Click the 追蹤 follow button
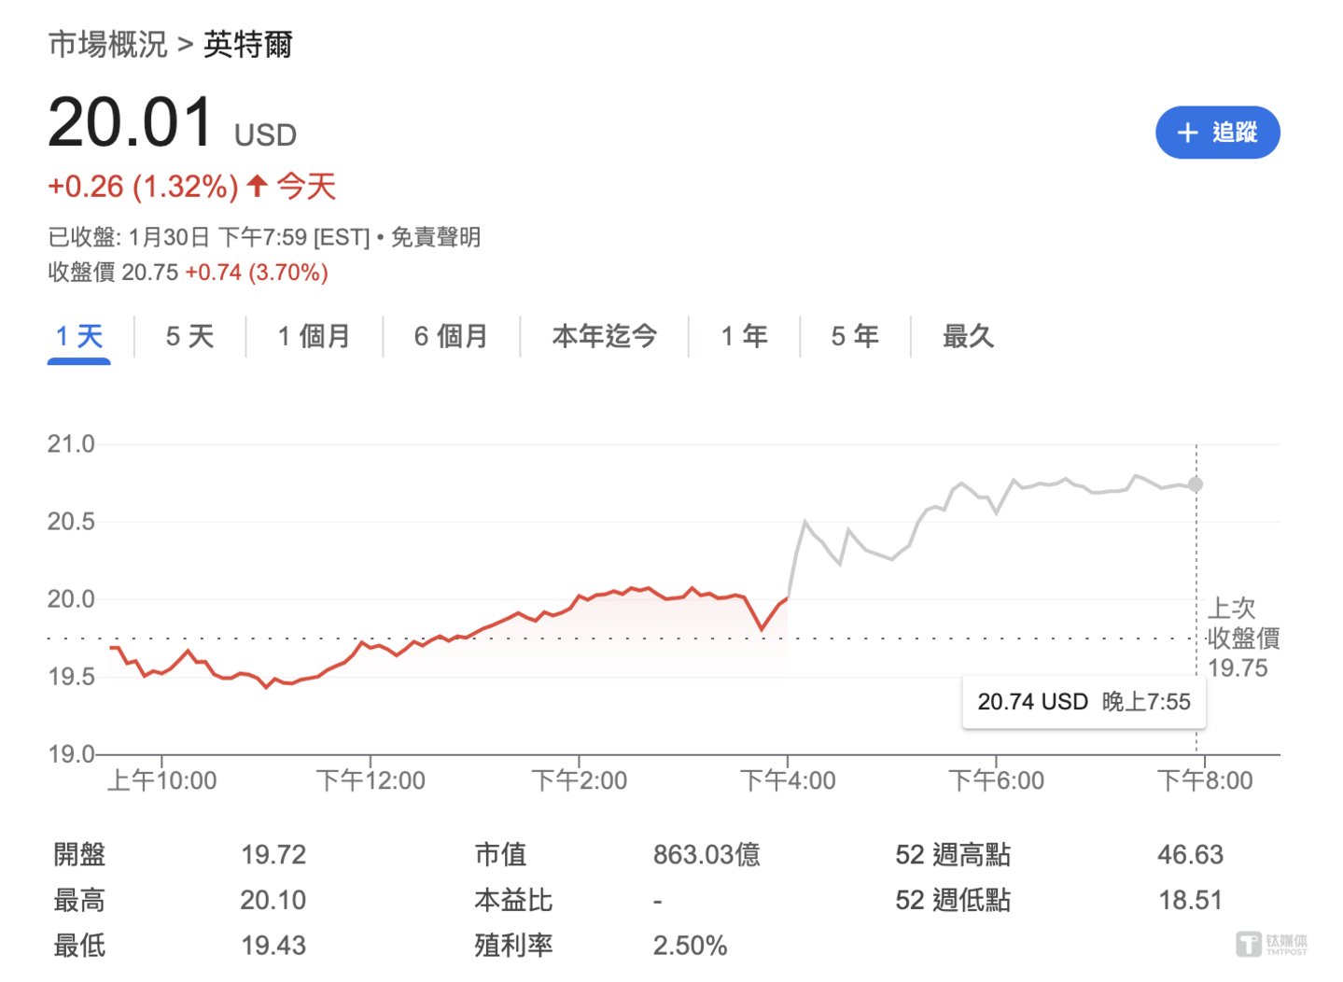1343x982 pixels. coord(1217,133)
